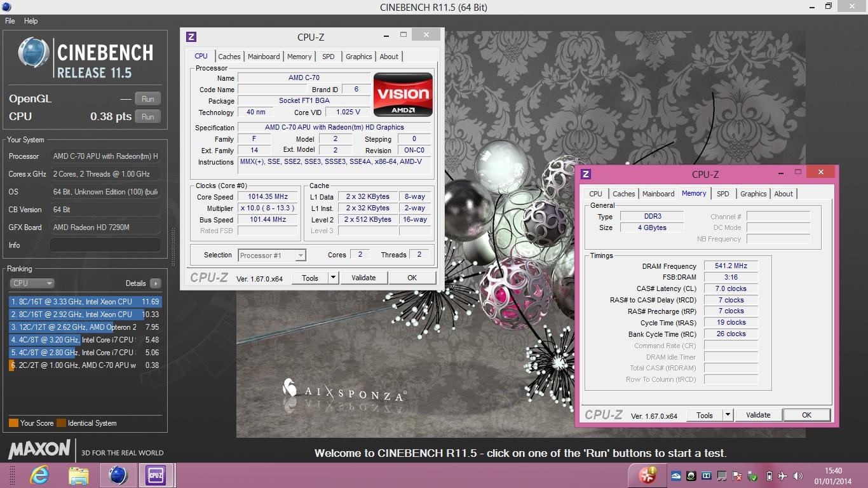
Task: Click the FSB:DRAM value '3:16'
Action: (731, 278)
